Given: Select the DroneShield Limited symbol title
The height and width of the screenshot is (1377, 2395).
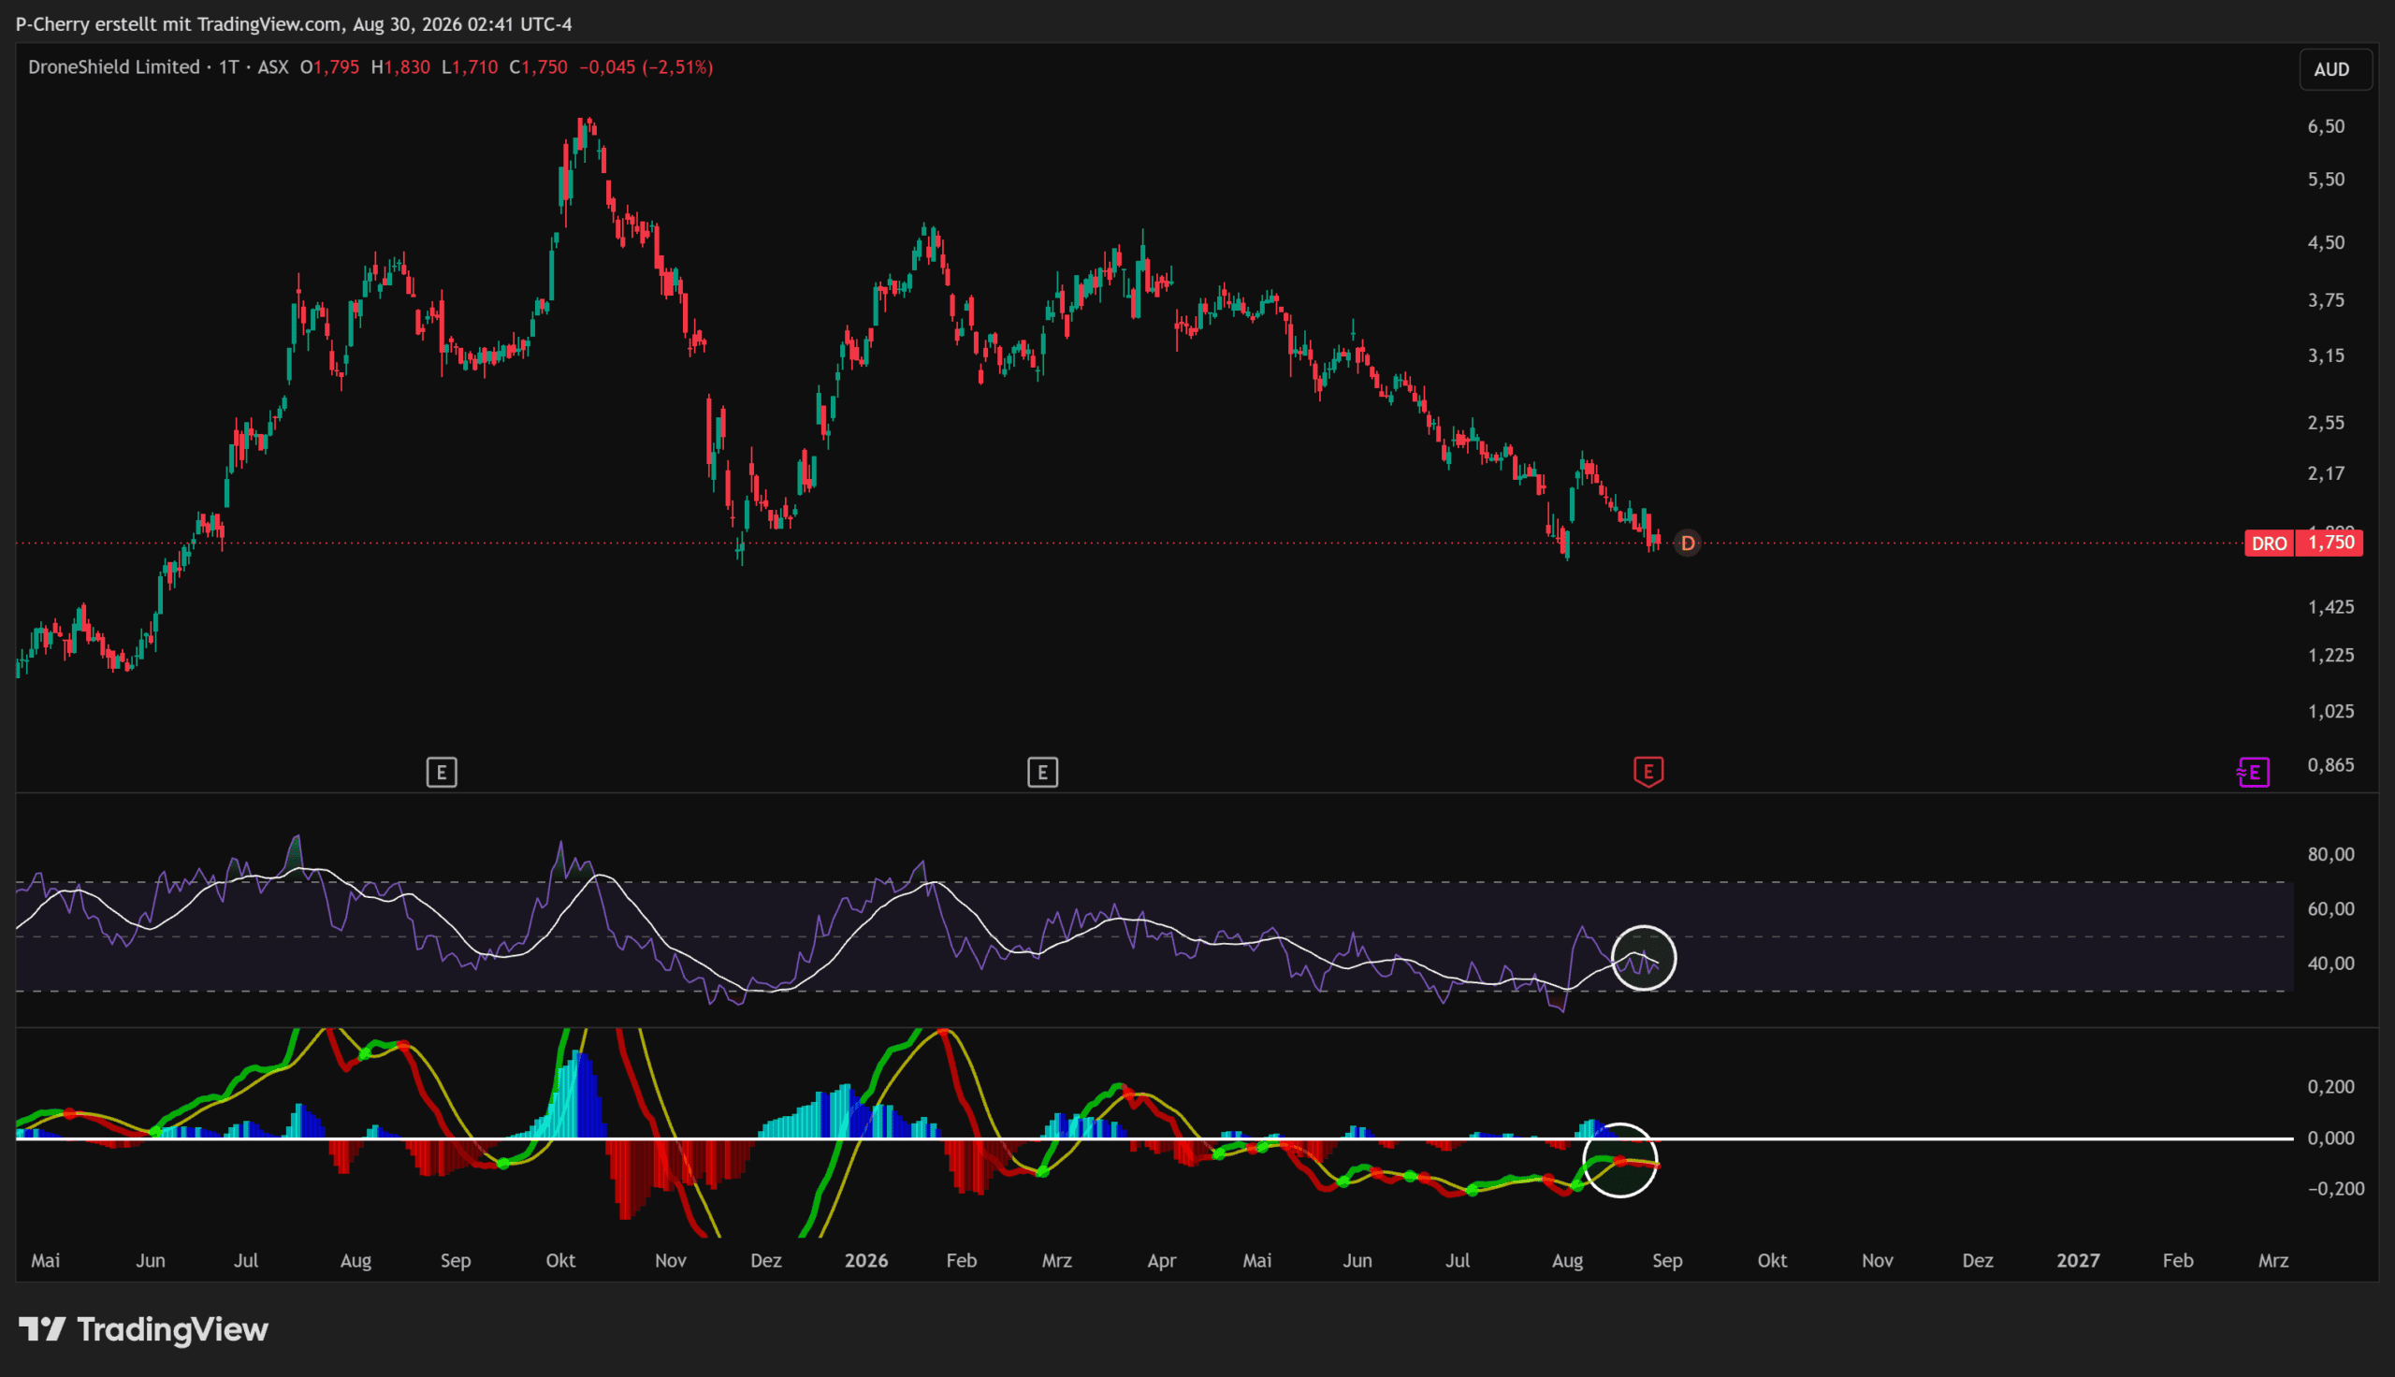Looking at the screenshot, I should (x=113, y=67).
